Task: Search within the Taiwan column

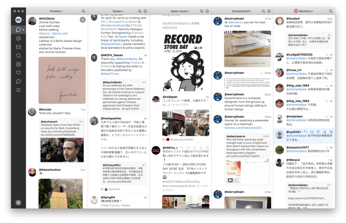Action: tap(140, 11)
